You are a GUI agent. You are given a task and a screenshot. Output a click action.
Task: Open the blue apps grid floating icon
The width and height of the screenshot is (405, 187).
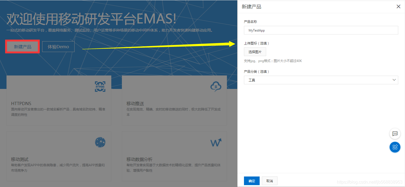[395, 147]
